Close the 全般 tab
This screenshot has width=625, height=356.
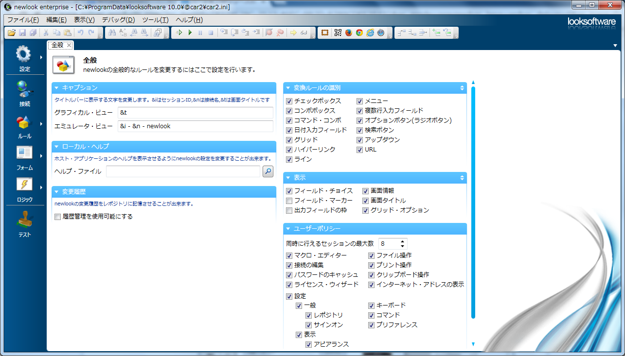pos(69,45)
